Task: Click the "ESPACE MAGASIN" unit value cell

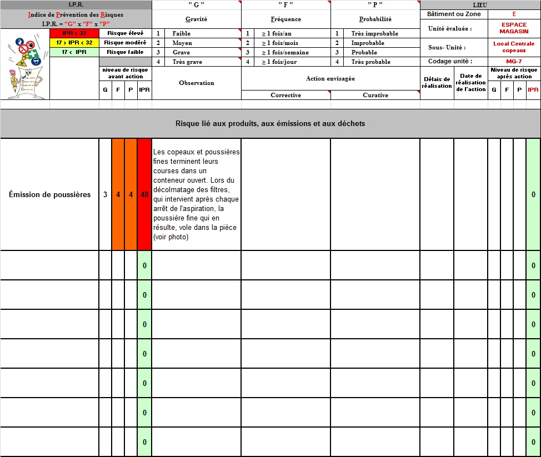Action: click(x=513, y=28)
